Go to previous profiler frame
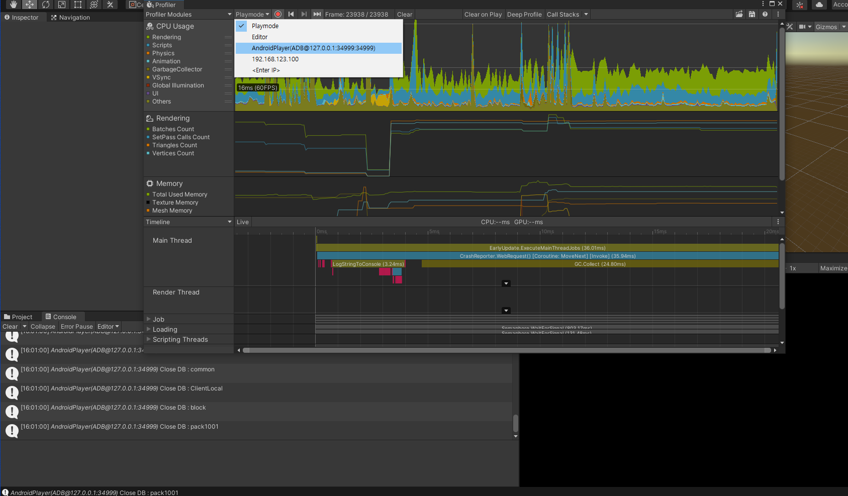Image resolution: width=848 pixels, height=496 pixels. click(291, 14)
